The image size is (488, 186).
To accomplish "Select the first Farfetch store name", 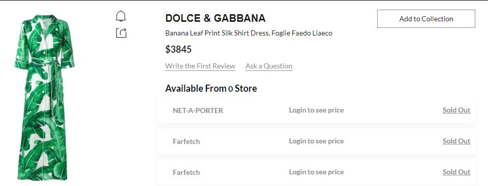I will tap(186, 141).
